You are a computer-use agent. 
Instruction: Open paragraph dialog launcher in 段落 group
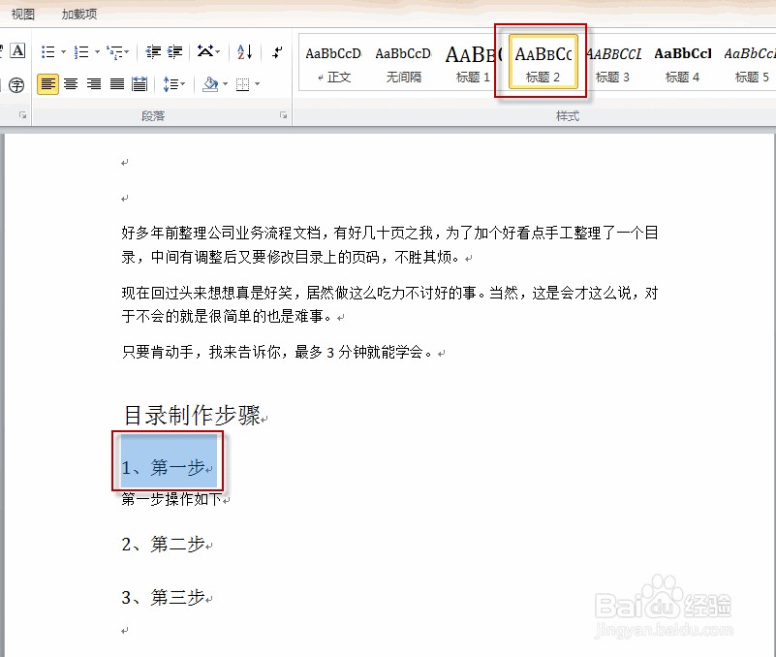point(283,115)
